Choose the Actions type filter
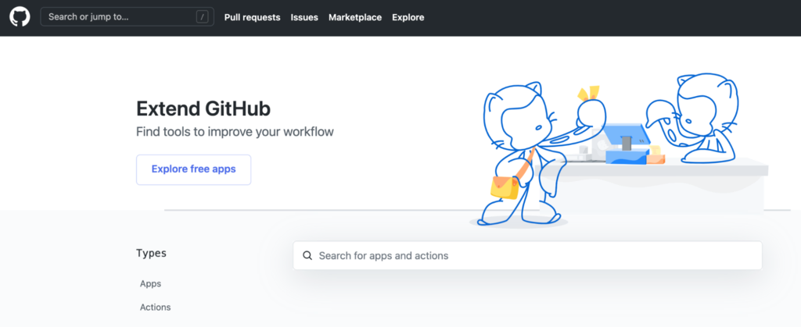The image size is (801, 327). [155, 307]
